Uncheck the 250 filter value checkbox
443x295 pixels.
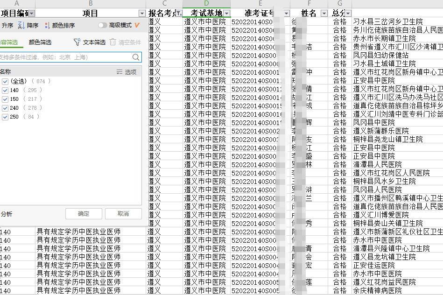point(5,117)
